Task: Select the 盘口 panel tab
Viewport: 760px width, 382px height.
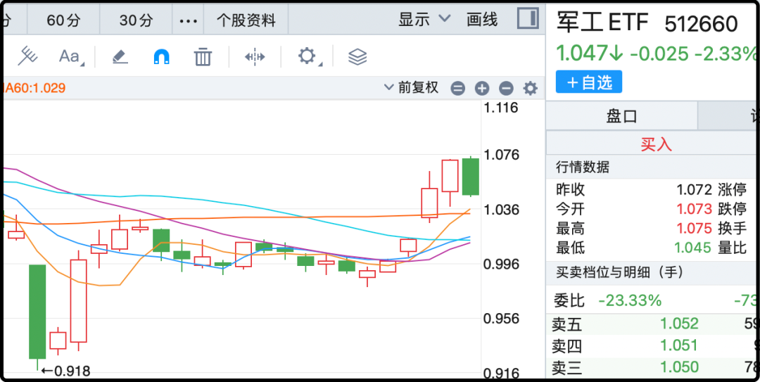Action: (621, 116)
